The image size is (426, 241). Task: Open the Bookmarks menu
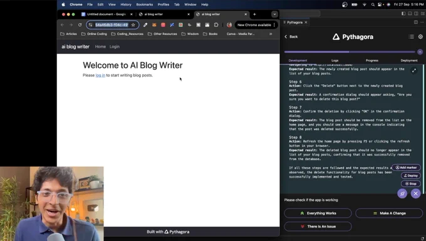pos(144,4)
